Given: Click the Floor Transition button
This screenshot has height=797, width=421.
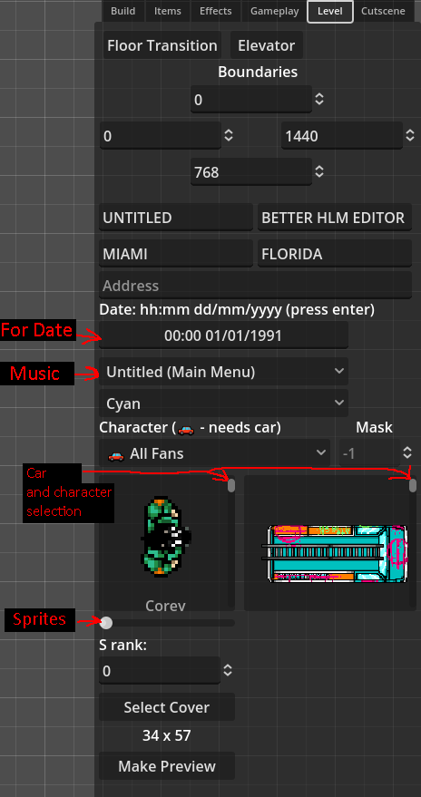Looking at the screenshot, I should 162,45.
